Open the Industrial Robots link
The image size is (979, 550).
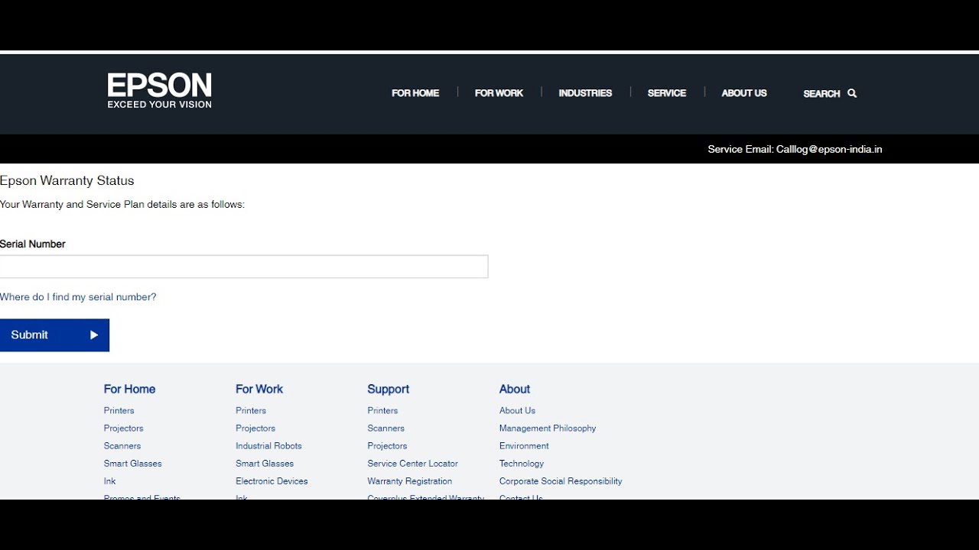coord(268,446)
